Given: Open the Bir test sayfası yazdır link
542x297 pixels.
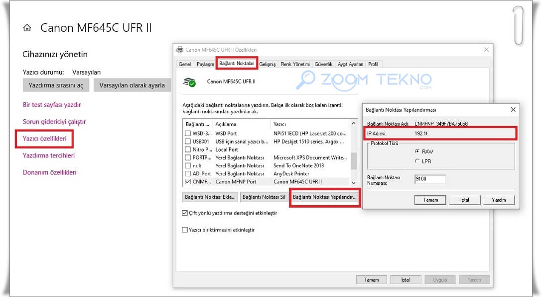Looking at the screenshot, I should tap(52, 105).
